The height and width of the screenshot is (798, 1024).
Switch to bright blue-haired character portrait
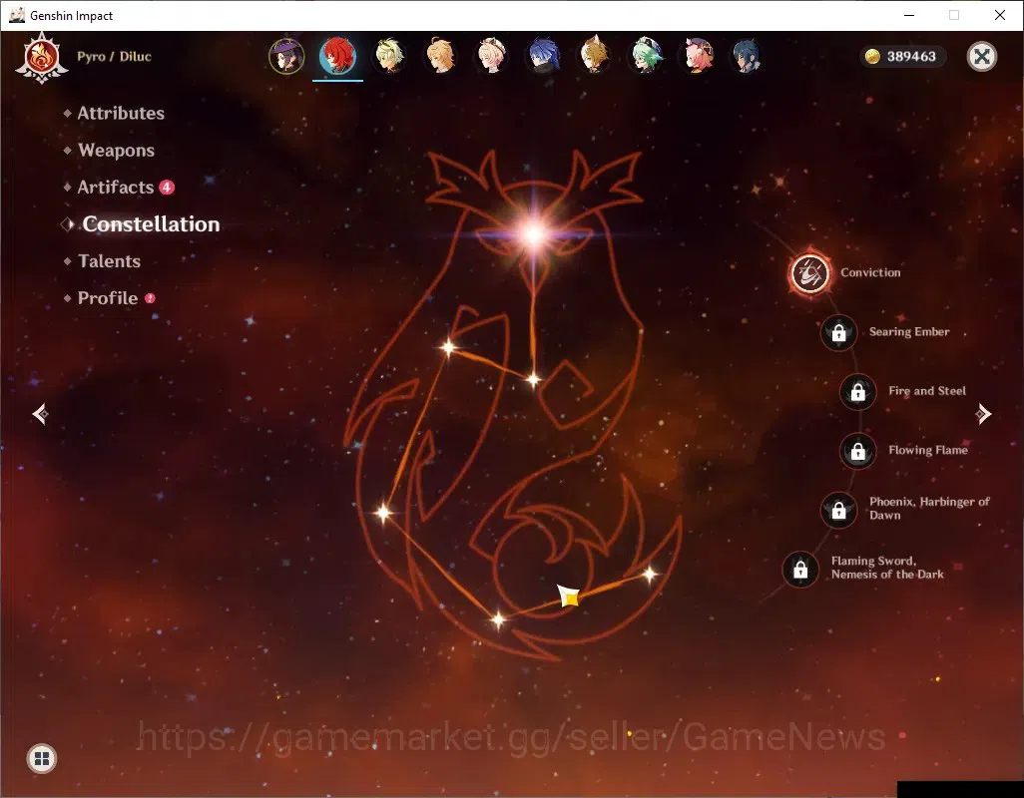click(543, 56)
